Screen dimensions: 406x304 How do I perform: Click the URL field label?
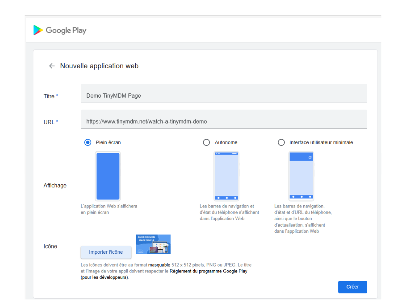(x=51, y=122)
